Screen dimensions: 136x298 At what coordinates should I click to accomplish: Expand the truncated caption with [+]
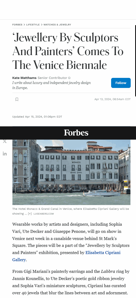[30, 214]
